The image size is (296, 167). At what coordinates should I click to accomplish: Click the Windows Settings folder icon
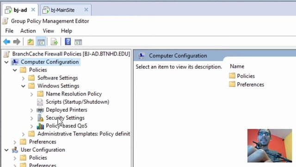click(x=31, y=86)
